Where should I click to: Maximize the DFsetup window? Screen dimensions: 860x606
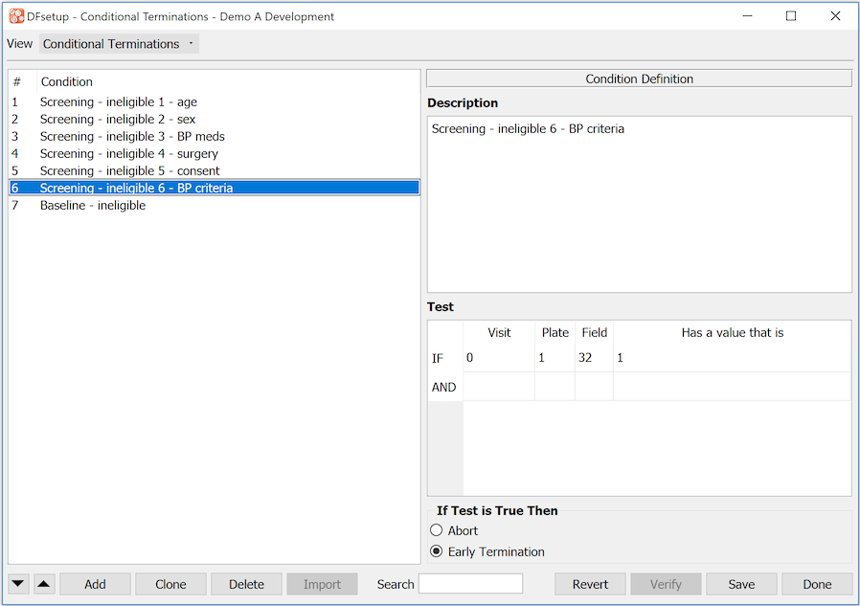[791, 16]
